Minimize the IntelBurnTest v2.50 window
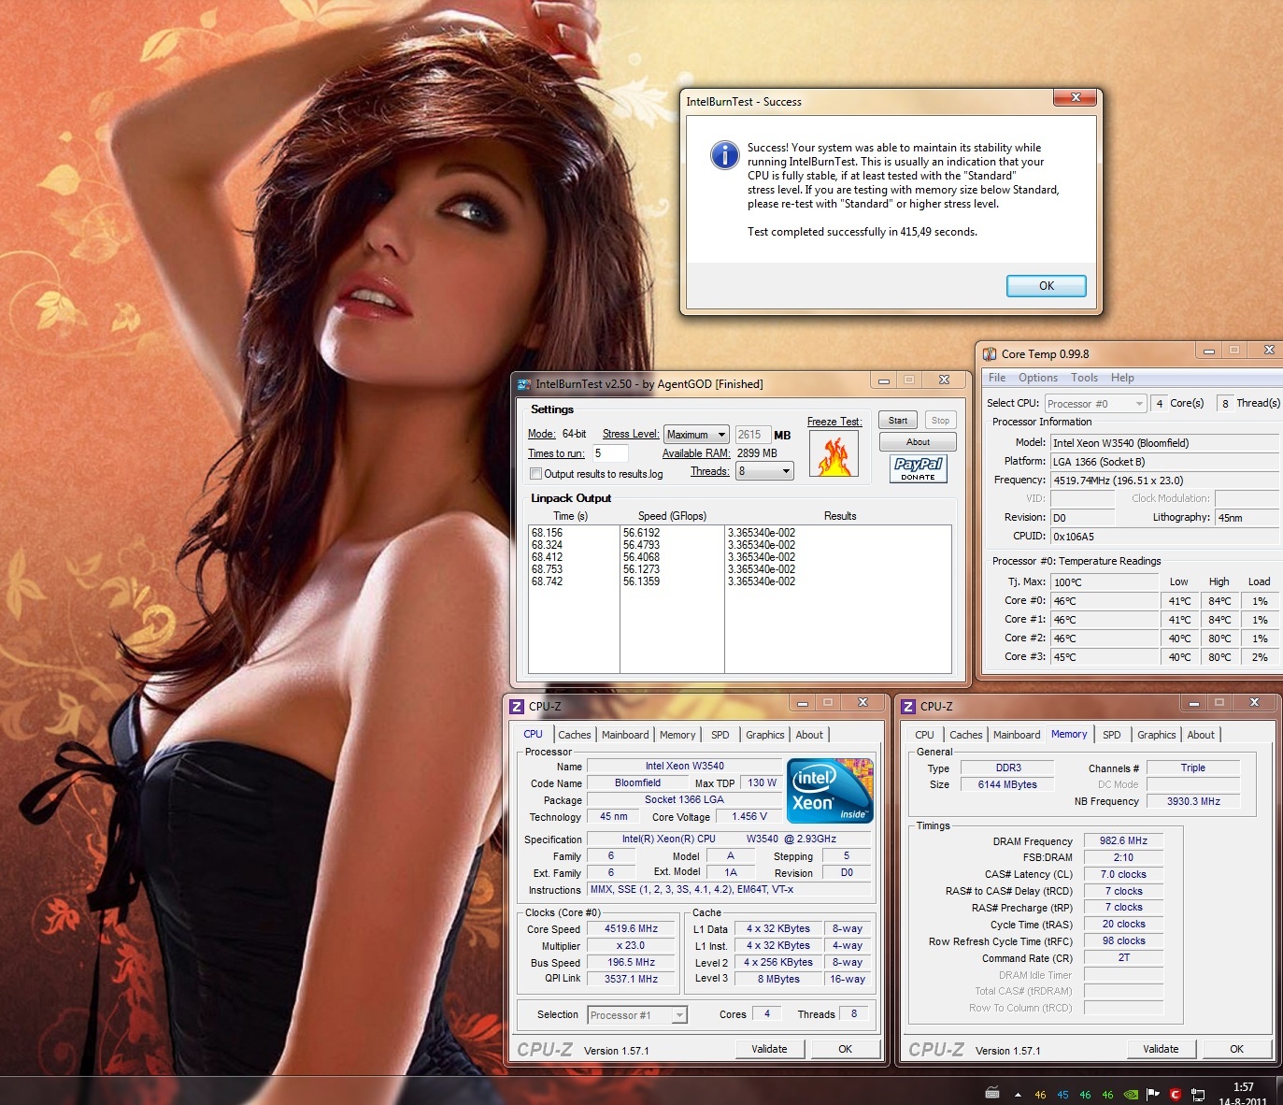 (x=883, y=380)
